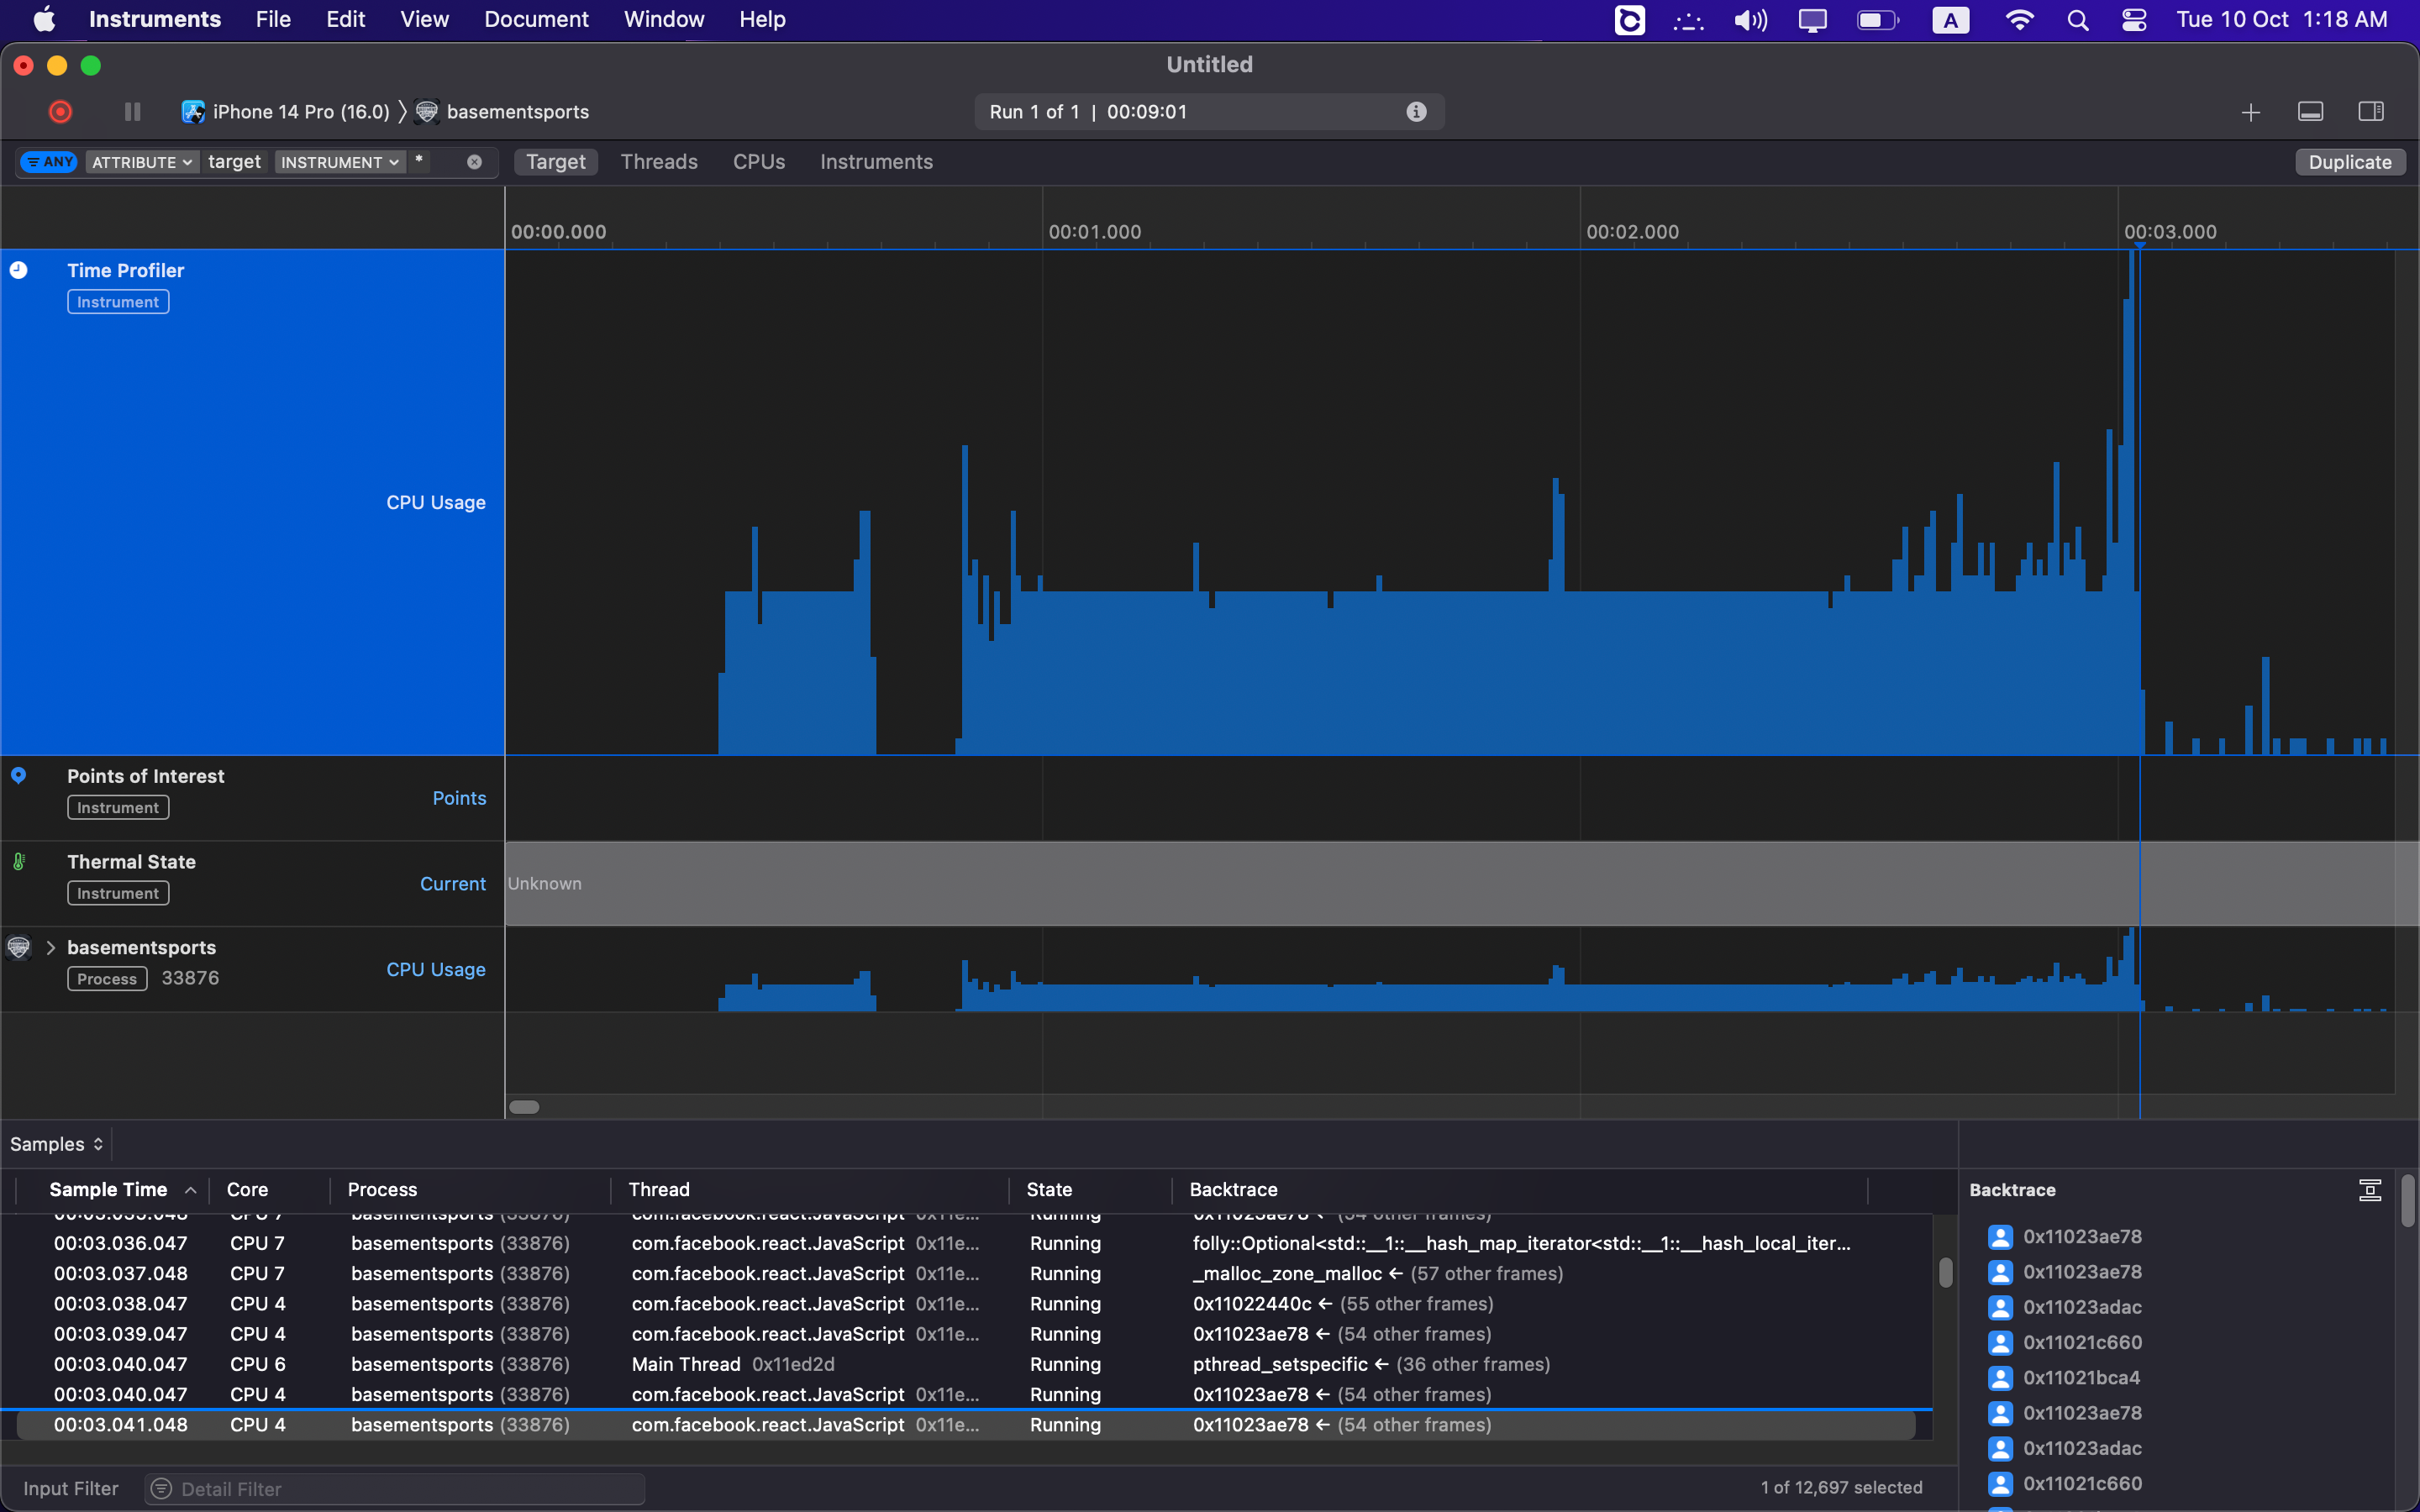2420x1512 pixels.
Task: Open the run info icon
Action: pos(1416,112)
